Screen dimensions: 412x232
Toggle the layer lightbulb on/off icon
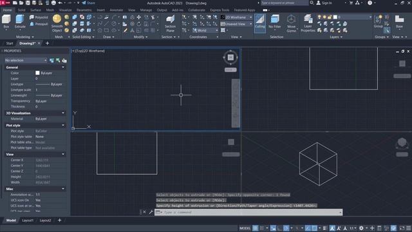click(319, 17)
